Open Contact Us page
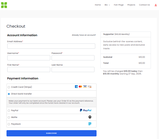Image resolution: width=159 pixels, height=139 pixels. coord(144,5)
